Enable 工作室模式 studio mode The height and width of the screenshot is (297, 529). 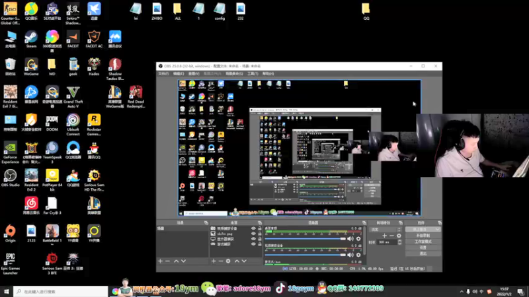click(x=423, y=242)
